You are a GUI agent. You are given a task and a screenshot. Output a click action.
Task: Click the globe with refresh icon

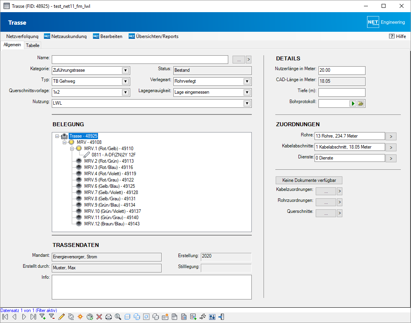[x=90, y=317]
